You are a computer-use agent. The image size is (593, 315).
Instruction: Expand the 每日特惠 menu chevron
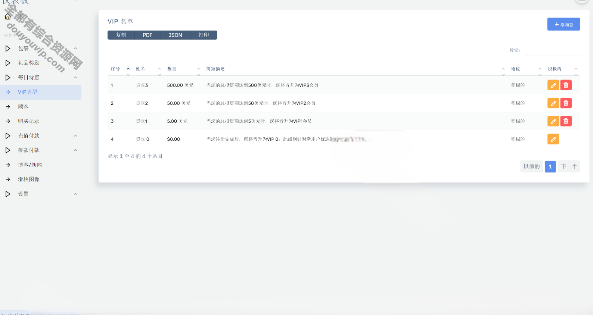pos(75,78)
